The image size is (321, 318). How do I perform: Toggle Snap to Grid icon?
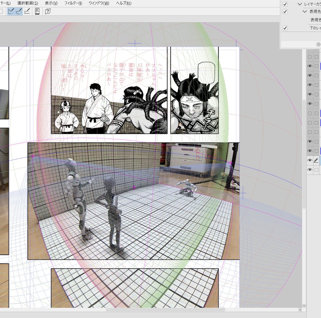click(27, 11)
